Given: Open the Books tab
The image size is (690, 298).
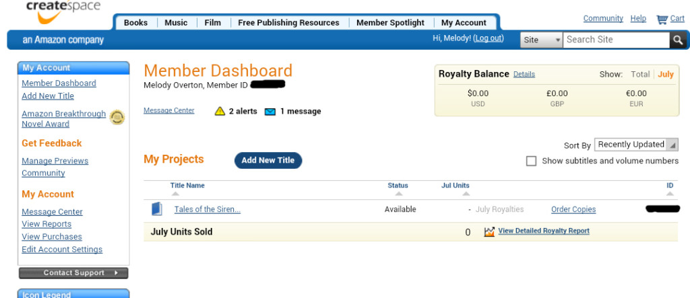Looking at the screenshot, I should click(x=135, y=23).
